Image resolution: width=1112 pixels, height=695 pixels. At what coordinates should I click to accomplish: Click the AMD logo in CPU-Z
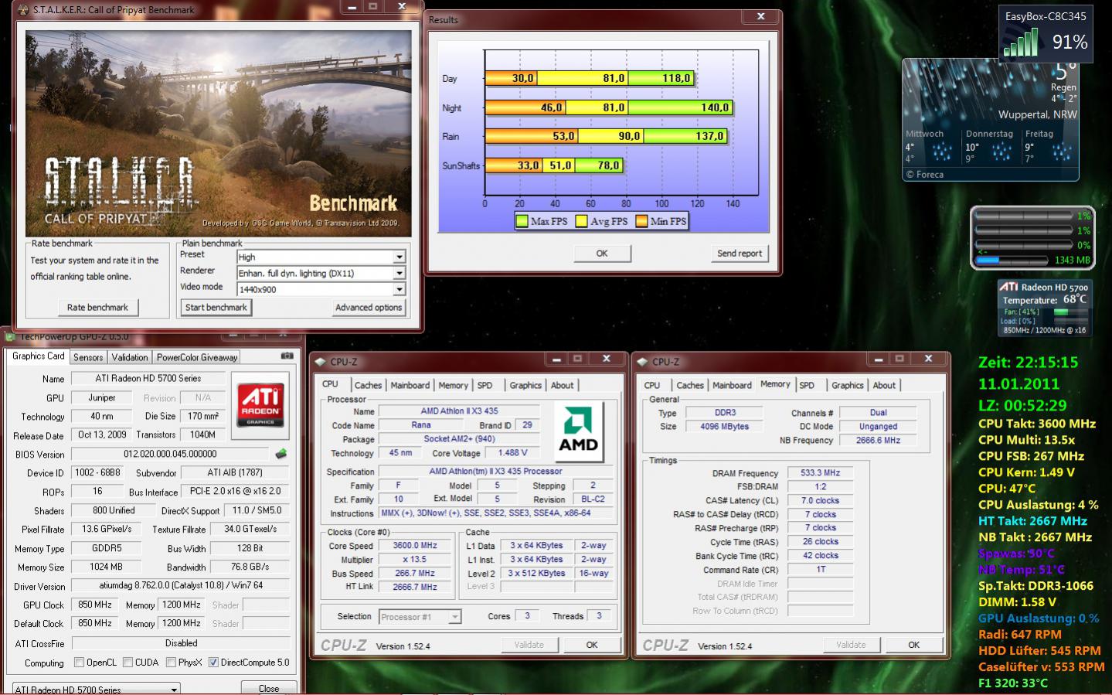tap(579, 431)
